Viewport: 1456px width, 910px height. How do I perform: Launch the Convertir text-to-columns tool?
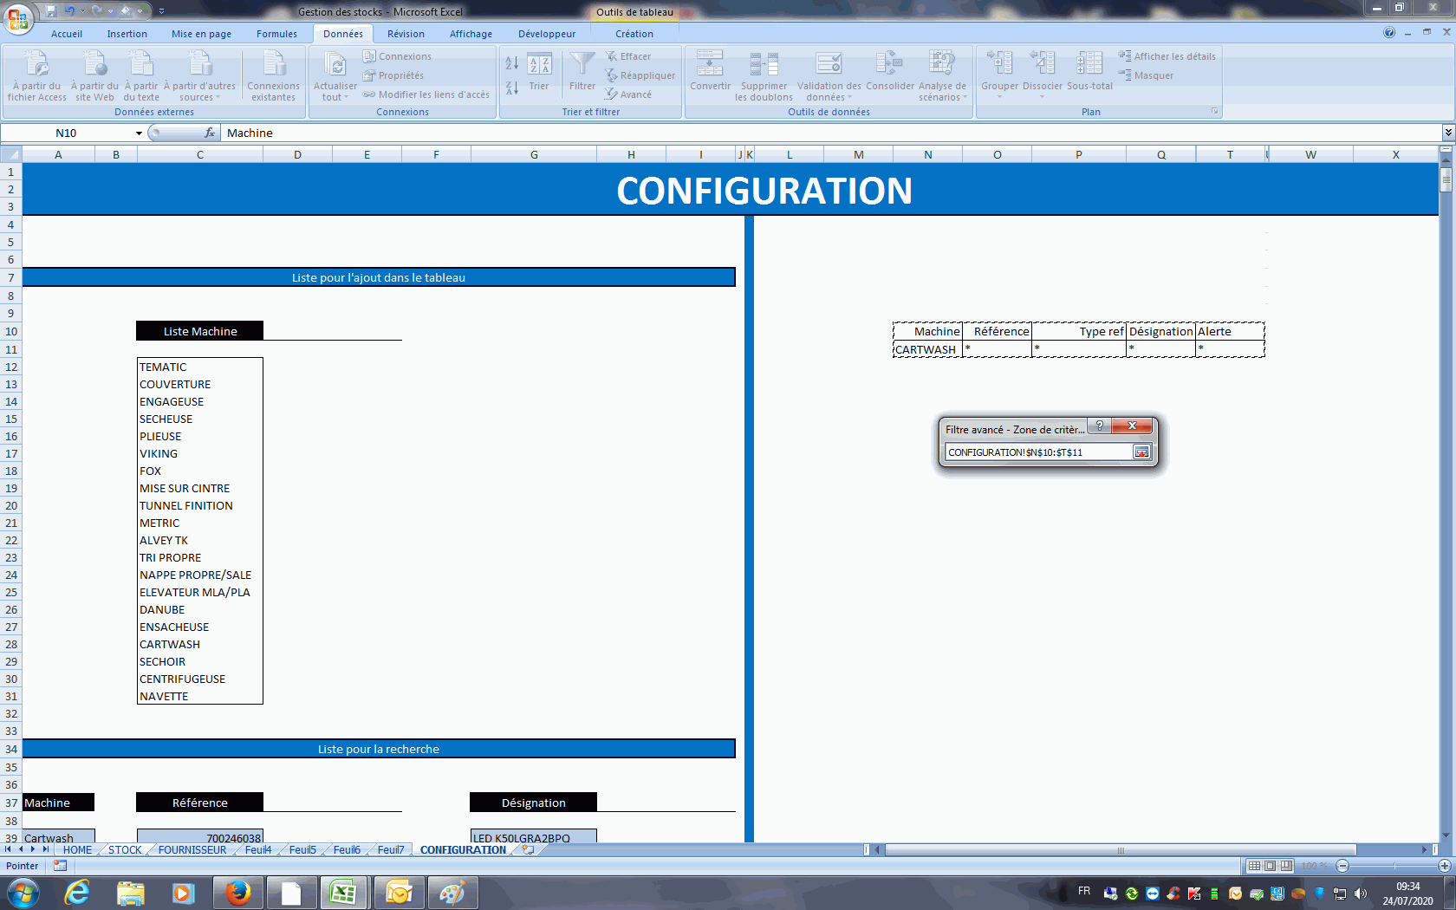[x=711, y=71]
